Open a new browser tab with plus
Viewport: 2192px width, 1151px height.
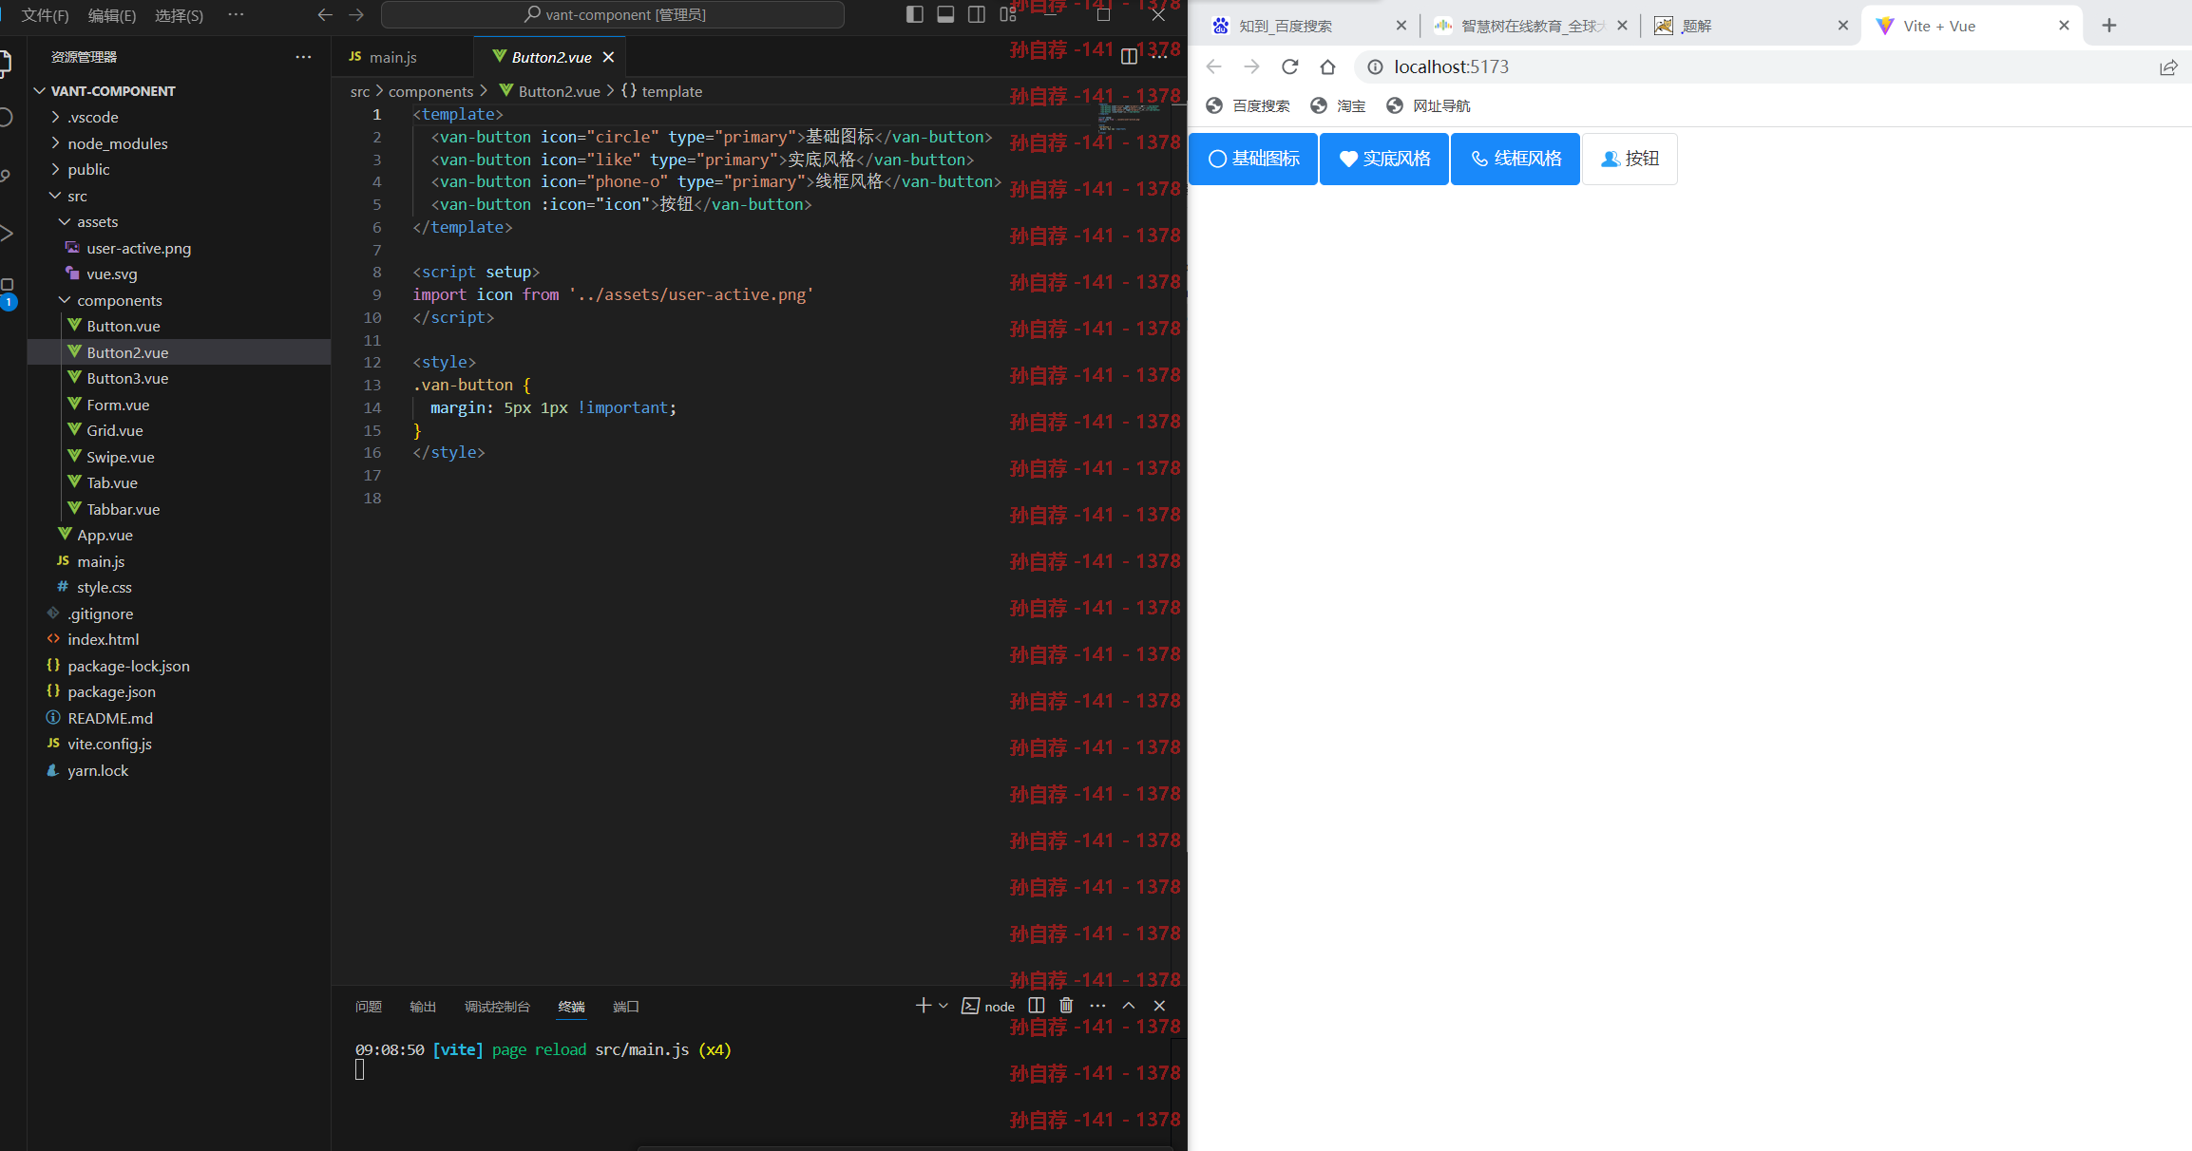click(2109, 26)
